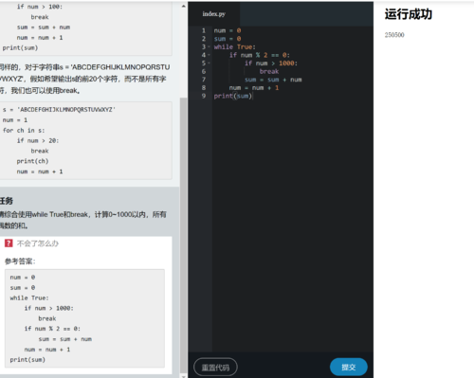Submit code with the blue 提交 button
This screenshot has width=474, height=378.
click(349, 368)
